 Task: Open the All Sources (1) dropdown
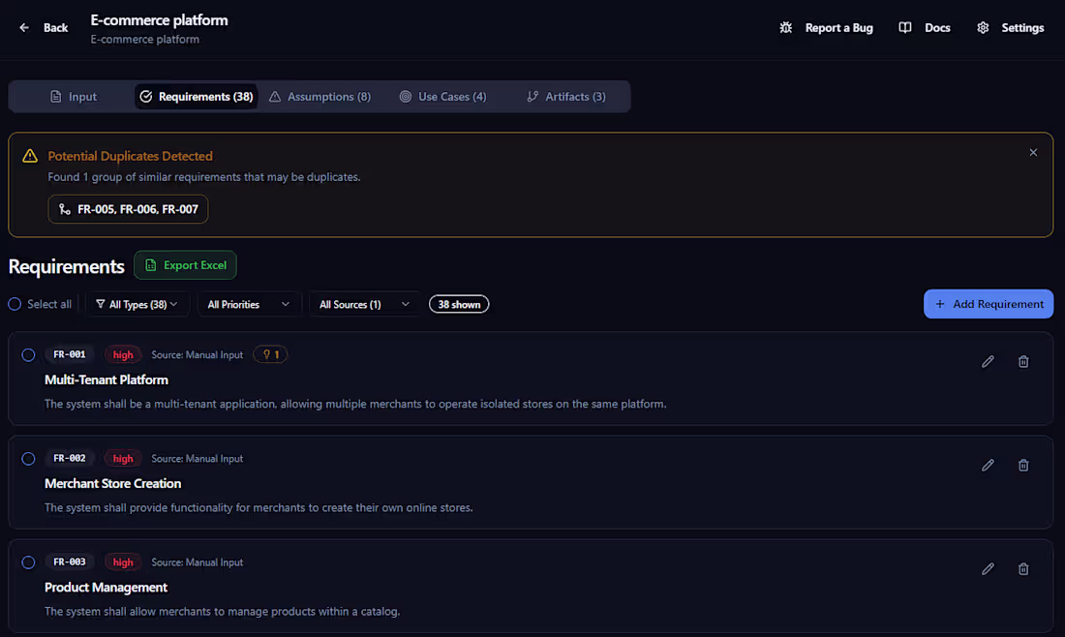365,304
